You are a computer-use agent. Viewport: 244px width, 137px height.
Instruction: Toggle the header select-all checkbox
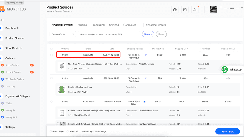pos(52,49)
